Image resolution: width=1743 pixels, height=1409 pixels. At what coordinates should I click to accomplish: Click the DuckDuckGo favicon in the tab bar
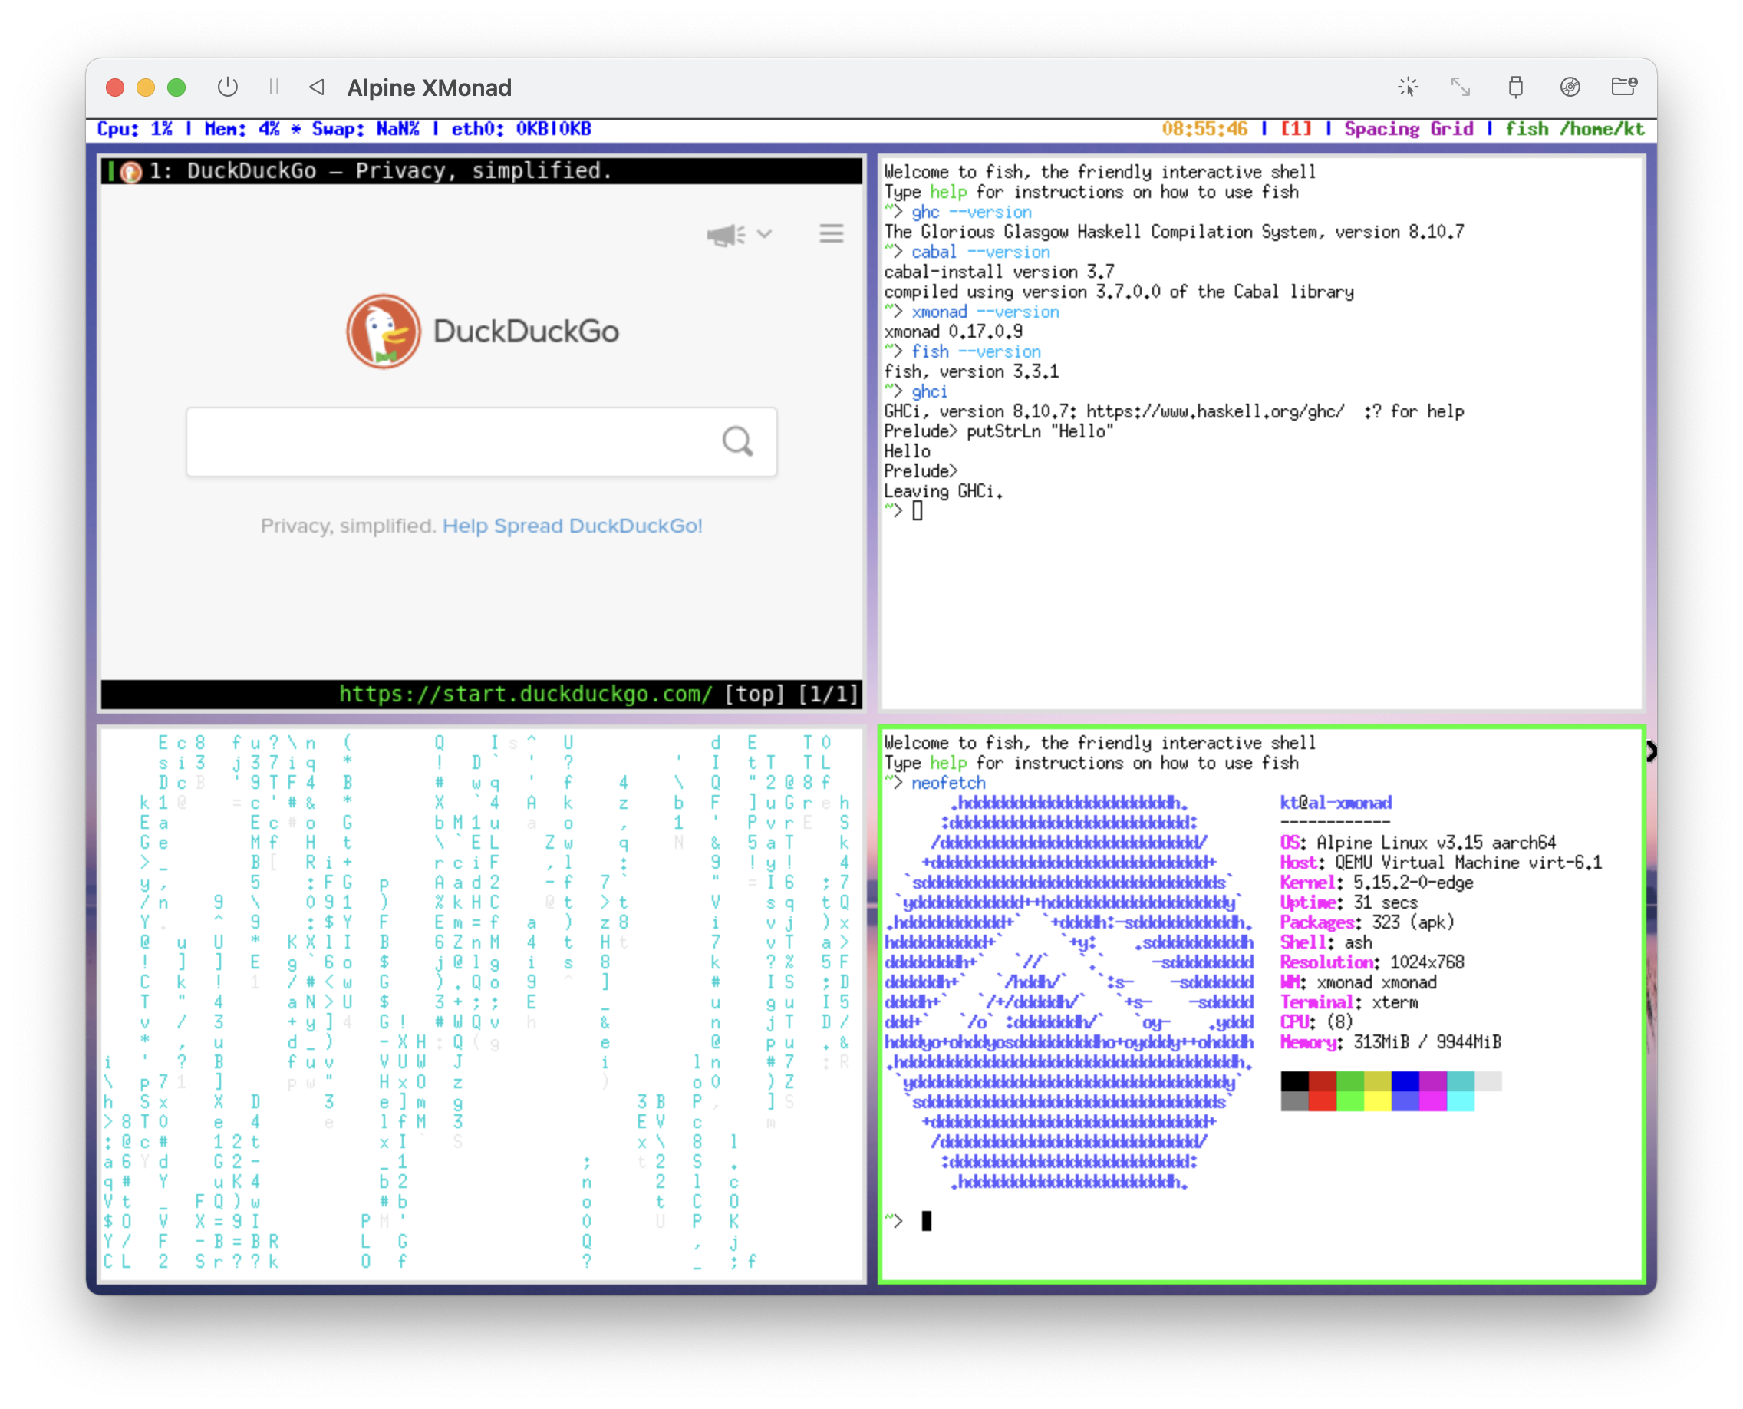pos(130,171)
